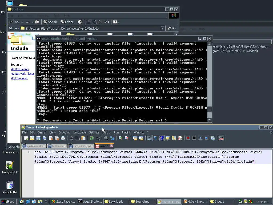The image size is (273, 205).
Task: Click the Find binoculars icon in Notepad++
Action: click(106, 138)
